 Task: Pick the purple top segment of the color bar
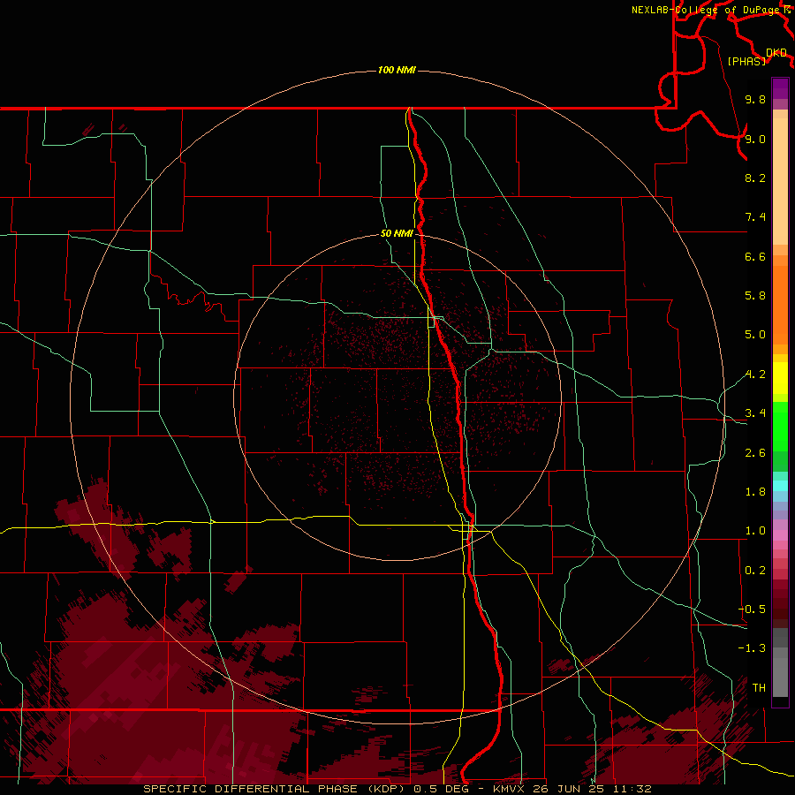point(780,88)
